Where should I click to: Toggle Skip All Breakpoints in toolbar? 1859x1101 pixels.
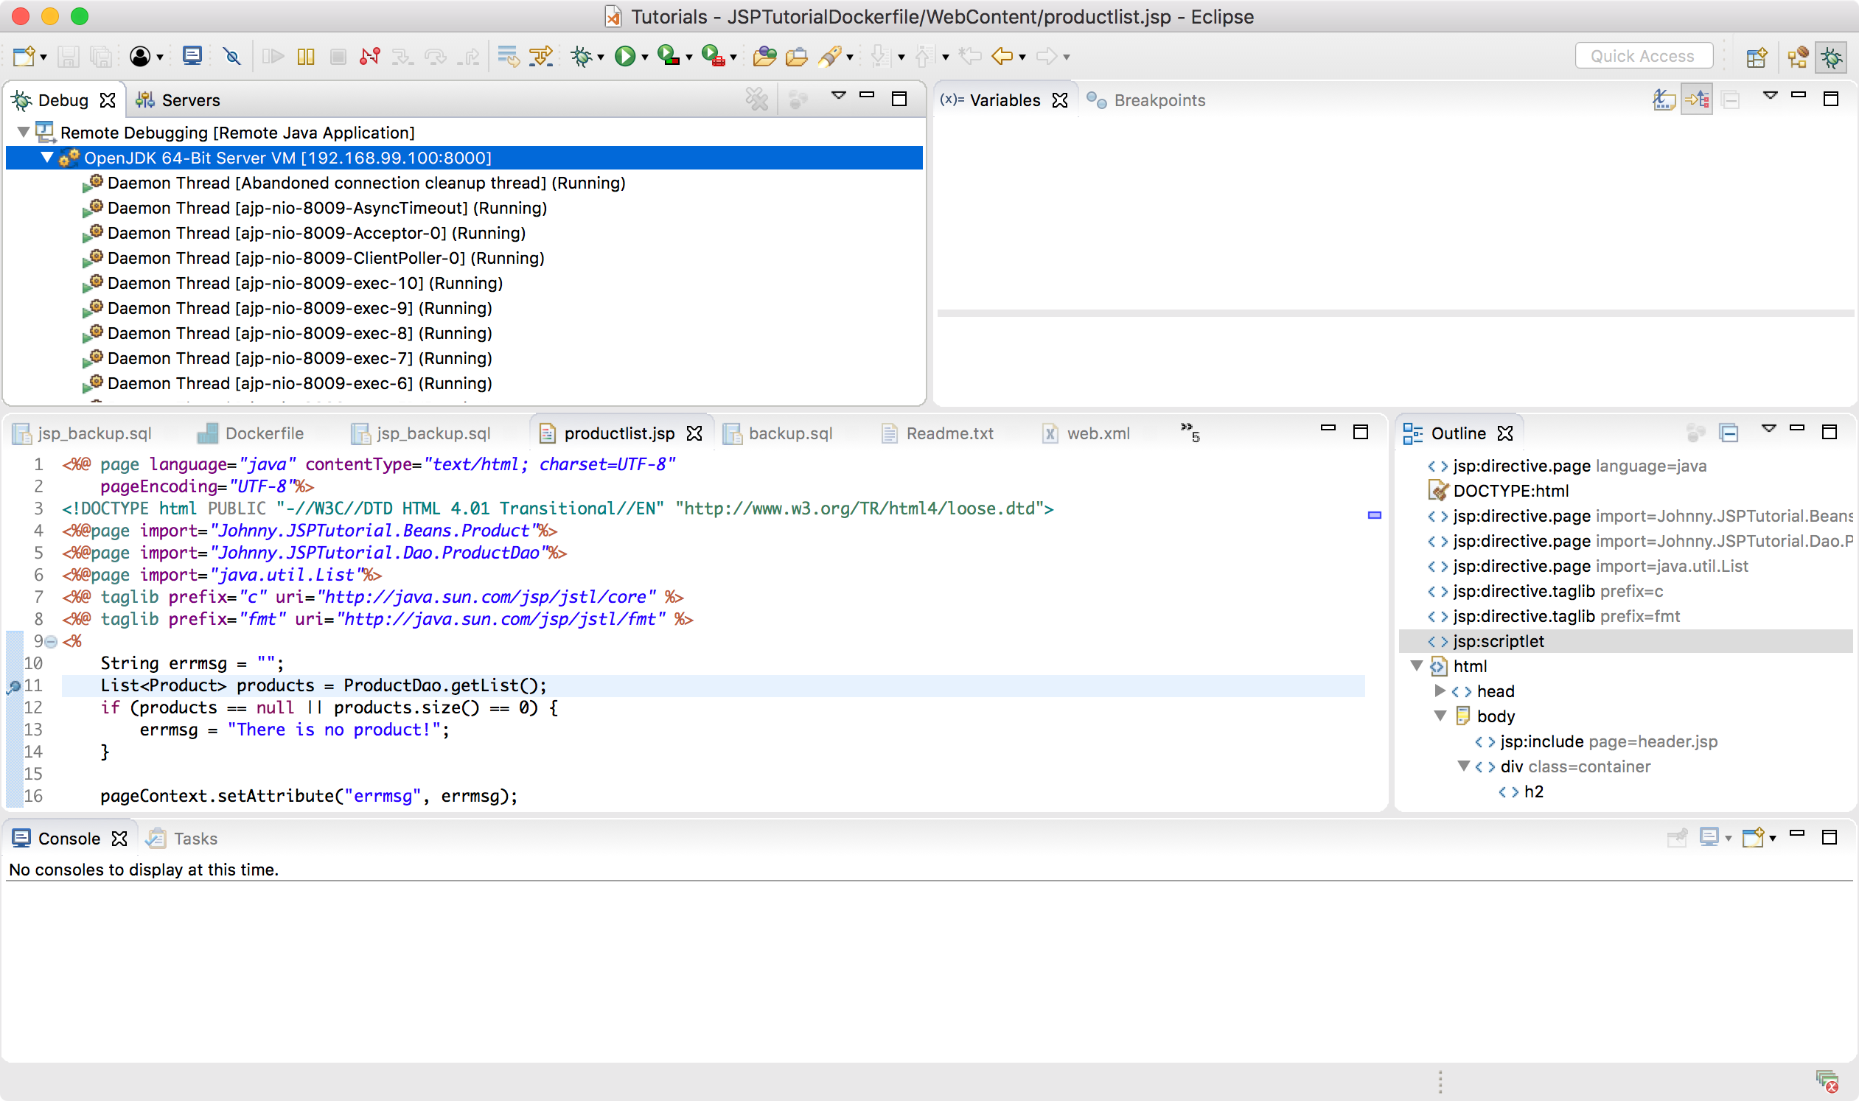232,57
